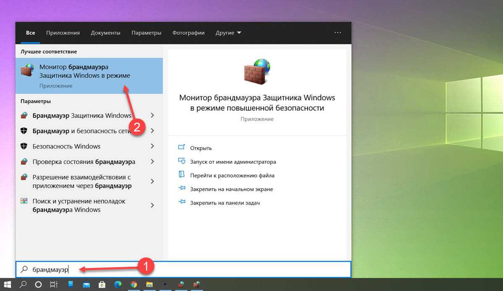This screenshot has height=291, width=503.
Task: Open the Mail app from the taskbar
Action: click(86, 284)
